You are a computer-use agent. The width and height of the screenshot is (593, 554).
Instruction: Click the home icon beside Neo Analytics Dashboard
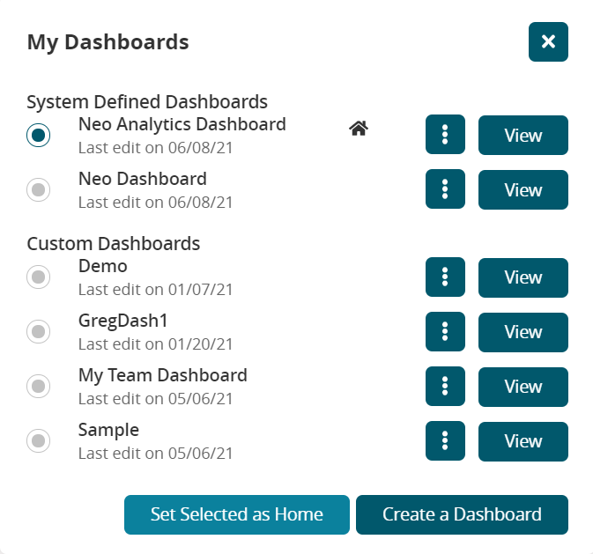(358, 129)
